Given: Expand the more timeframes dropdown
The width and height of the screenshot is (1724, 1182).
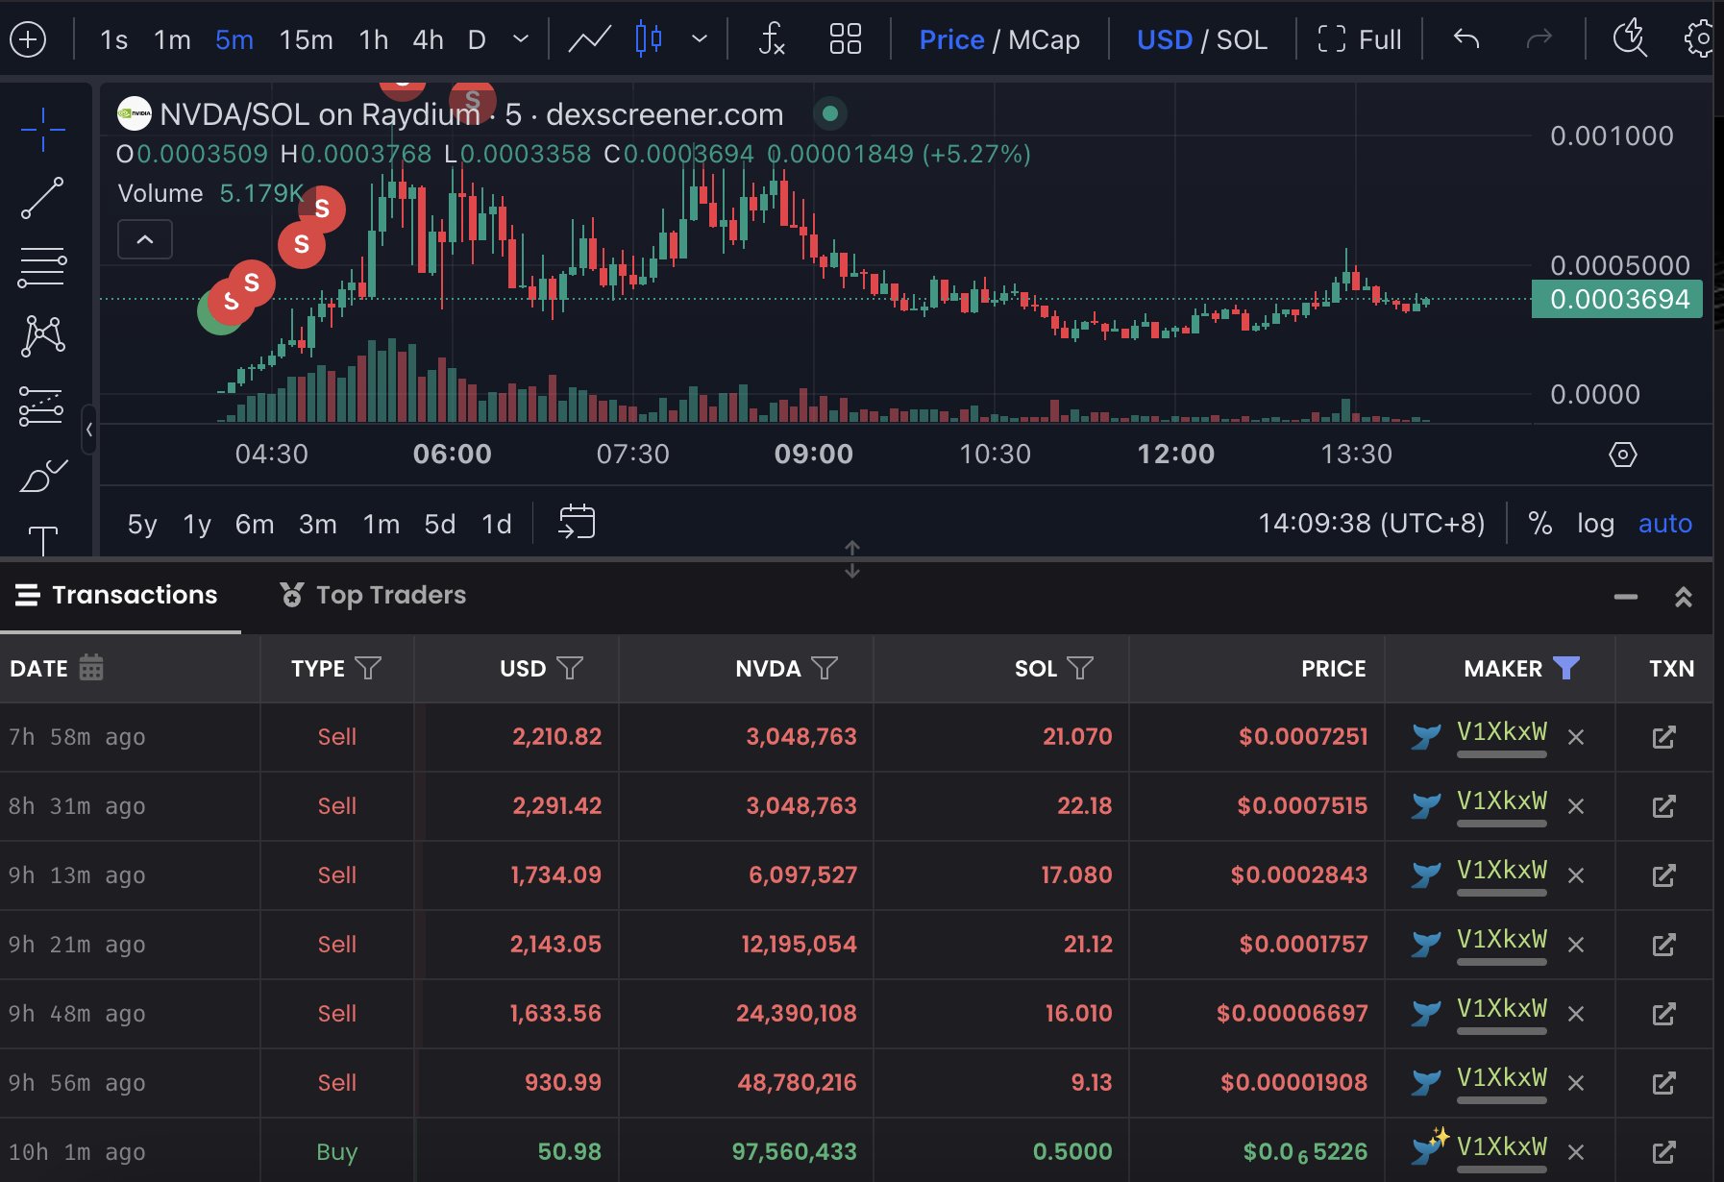Looking at the screenshot, I should coord(521,39).
